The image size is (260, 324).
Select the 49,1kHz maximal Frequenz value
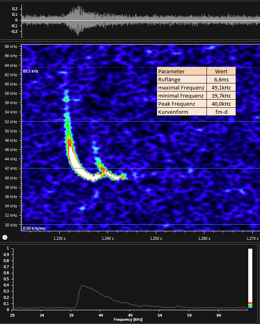pos(221,87)
